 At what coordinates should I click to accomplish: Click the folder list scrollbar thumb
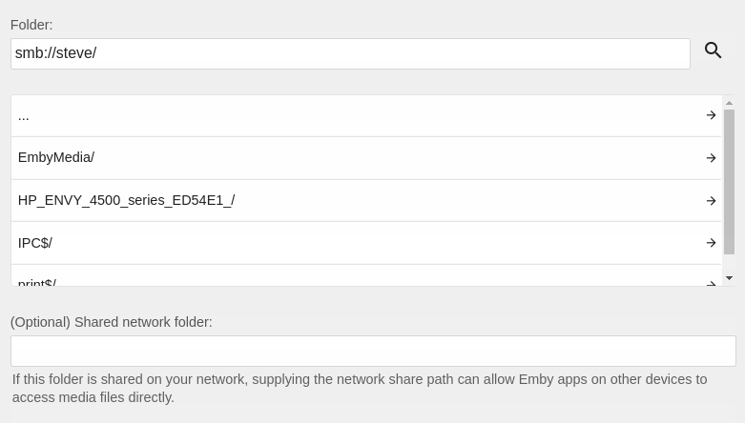pyautogui.click(x=729, y=181)
